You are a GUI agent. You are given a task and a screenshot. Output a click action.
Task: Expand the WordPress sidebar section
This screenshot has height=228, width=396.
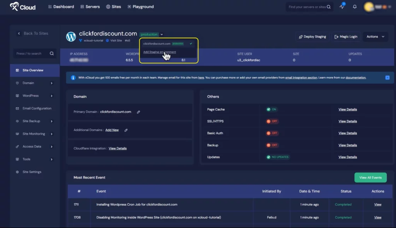tap(35, 96)
